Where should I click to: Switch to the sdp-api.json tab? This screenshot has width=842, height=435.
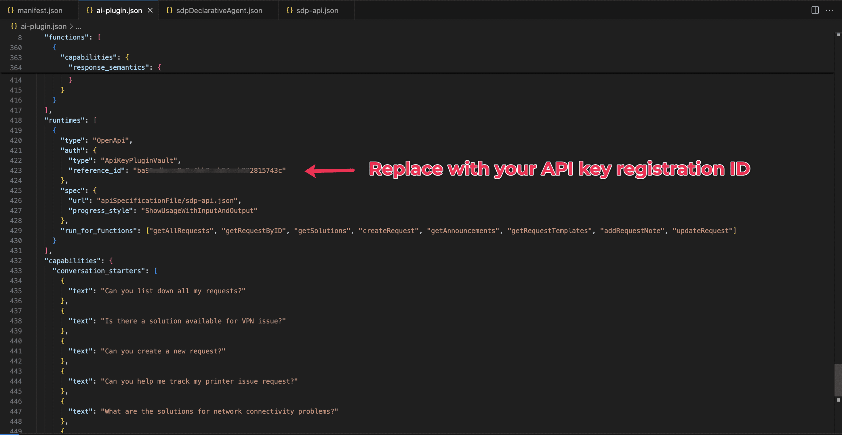click(x=317, y=11)
